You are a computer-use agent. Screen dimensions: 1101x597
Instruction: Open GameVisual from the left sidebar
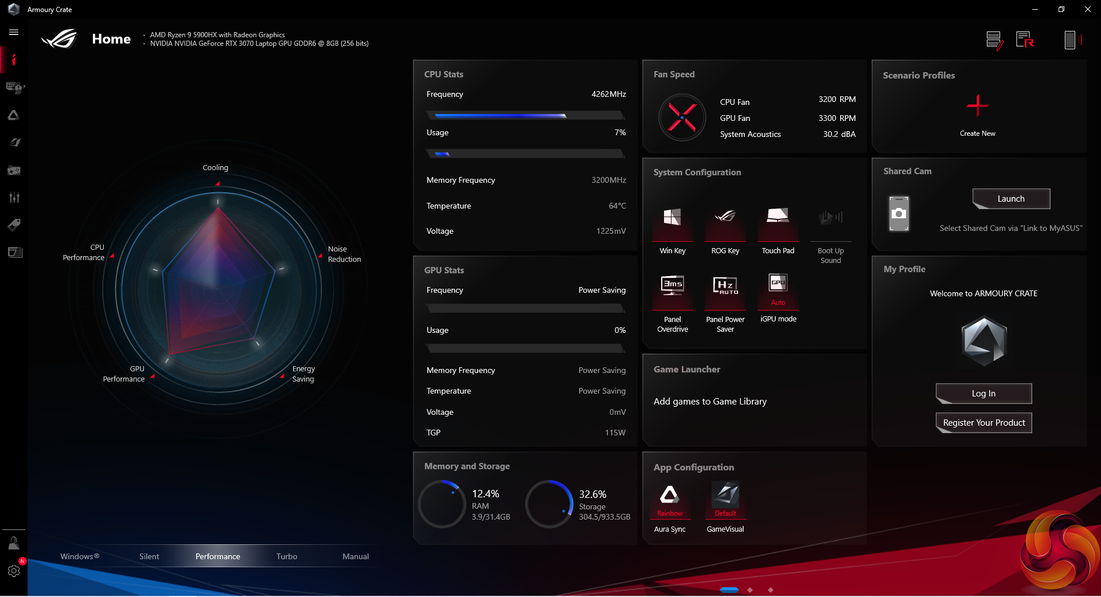point(14,143)
